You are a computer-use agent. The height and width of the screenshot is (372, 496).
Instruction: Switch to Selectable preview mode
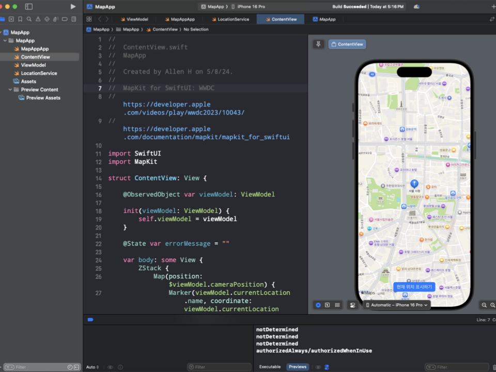coord(328,305)
